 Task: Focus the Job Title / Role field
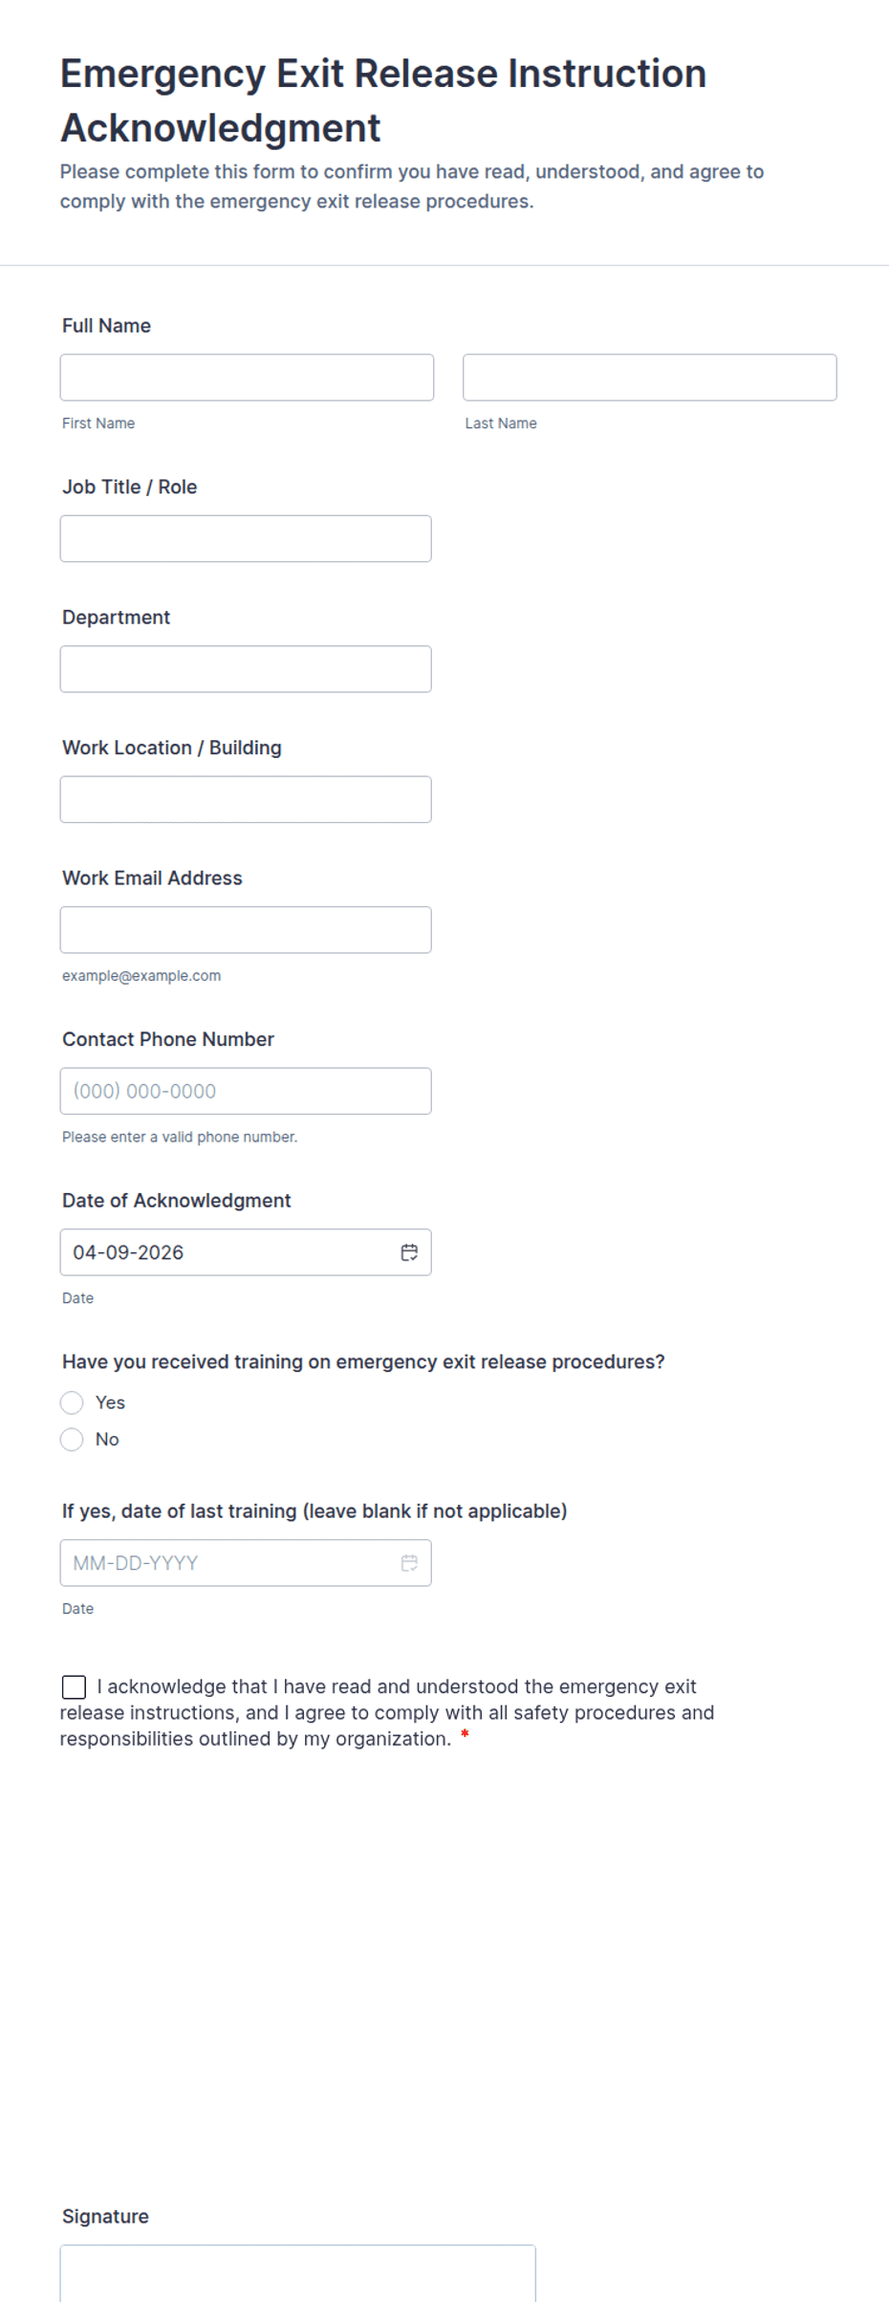(246, 539)
